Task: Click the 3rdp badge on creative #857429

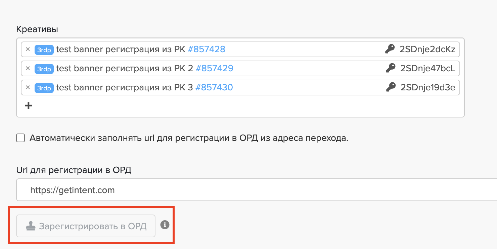Action: click(44, 69)
